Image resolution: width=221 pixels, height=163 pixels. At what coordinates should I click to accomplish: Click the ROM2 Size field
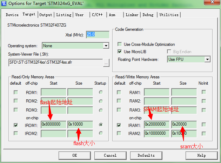(80, 101)
